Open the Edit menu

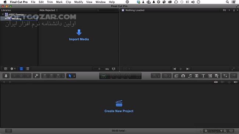[41, 2]
